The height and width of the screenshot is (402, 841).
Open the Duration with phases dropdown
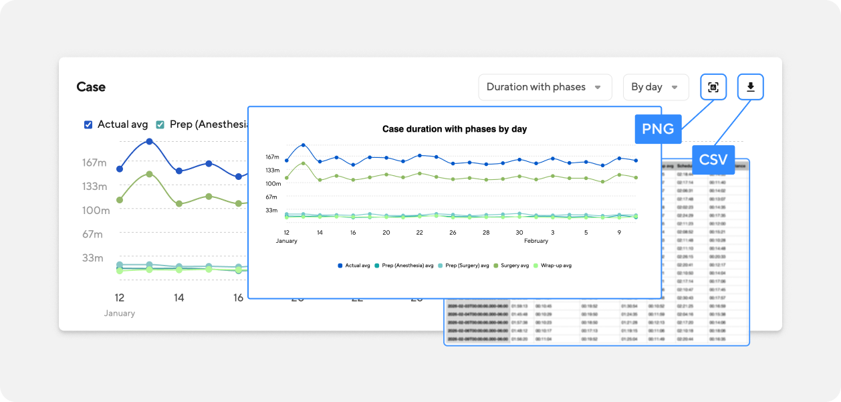545,87
